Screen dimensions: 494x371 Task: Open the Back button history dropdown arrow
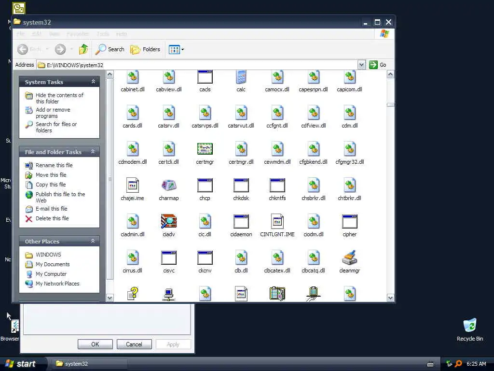click(x=47, y=49)
